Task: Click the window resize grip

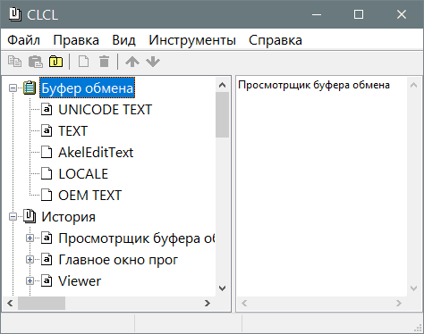Action: click(x=418, y=328)
